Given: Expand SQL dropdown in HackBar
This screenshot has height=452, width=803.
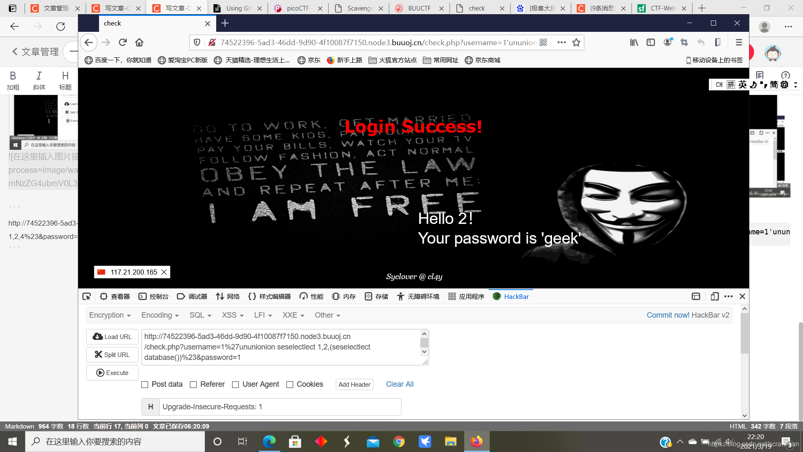Looking at the screenshot, I should click(x=200, y=315).
